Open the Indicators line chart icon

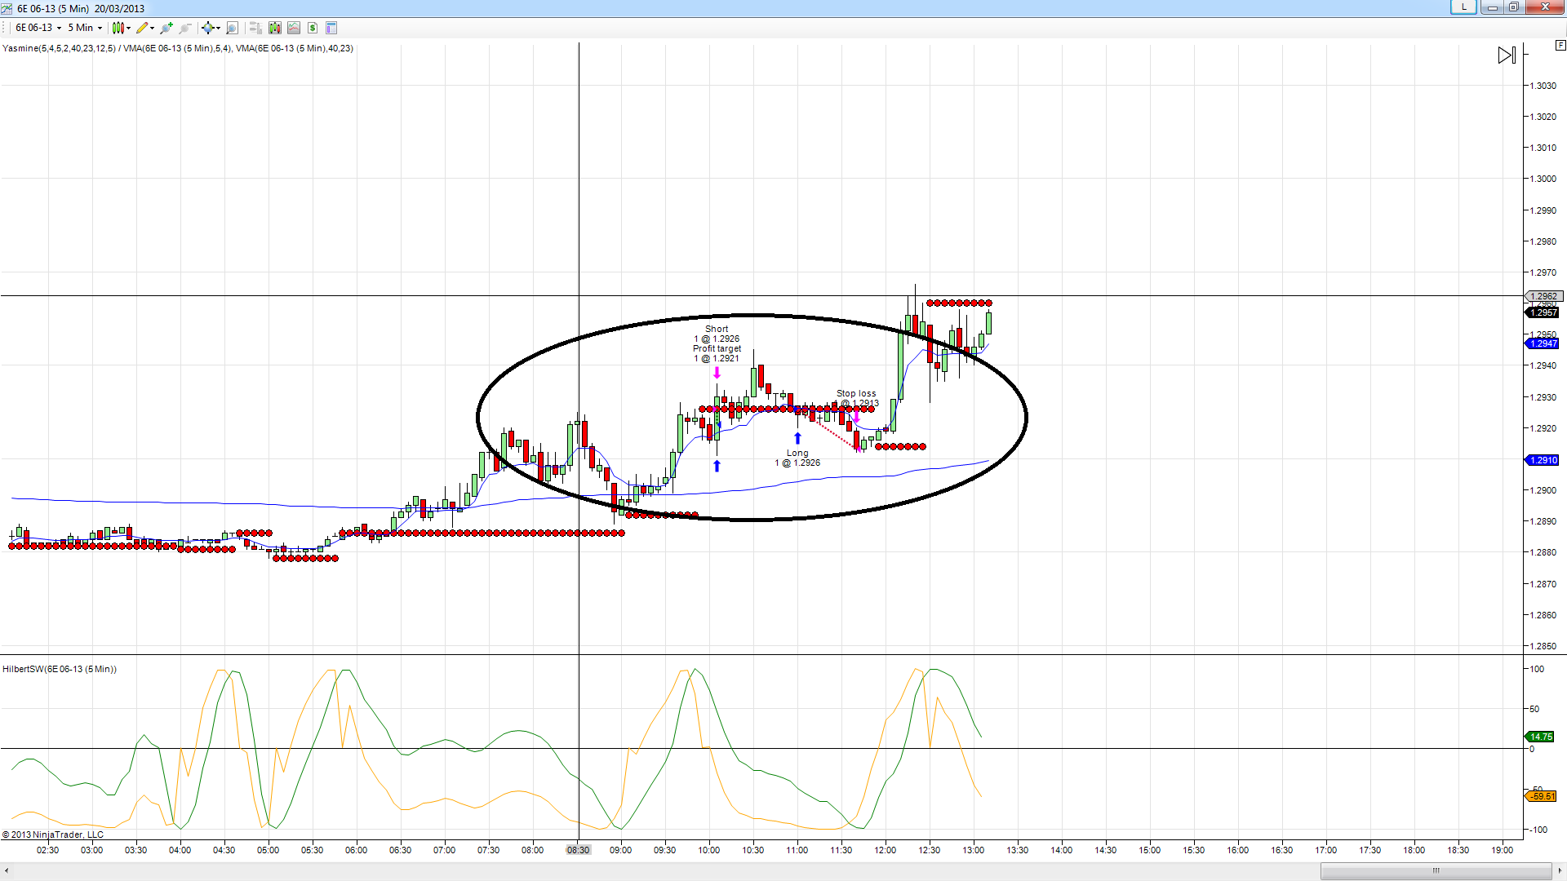294,28
